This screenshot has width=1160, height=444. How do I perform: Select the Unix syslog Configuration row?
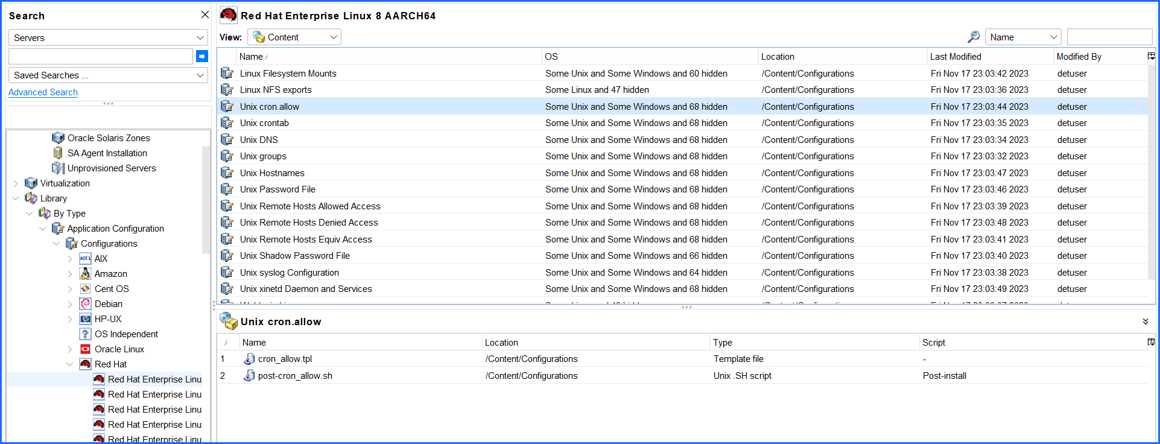click(682, 272)
